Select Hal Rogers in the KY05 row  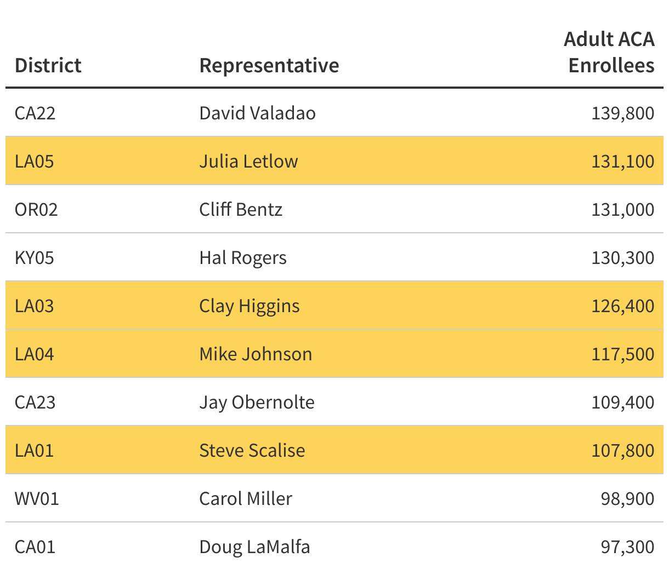(243, 257)
